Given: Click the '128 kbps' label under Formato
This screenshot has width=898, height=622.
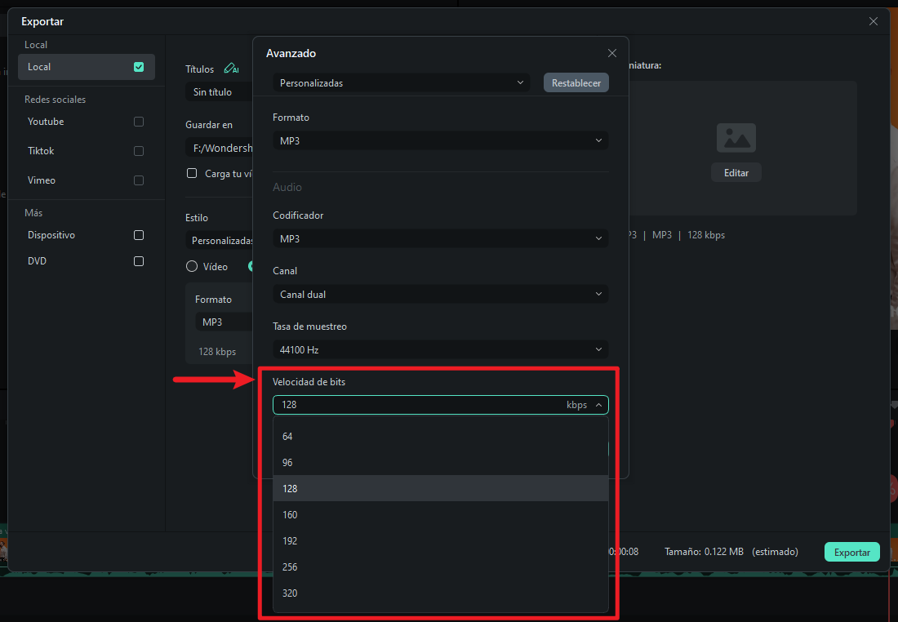Looking at the screenshot, I should pos(217,352).
